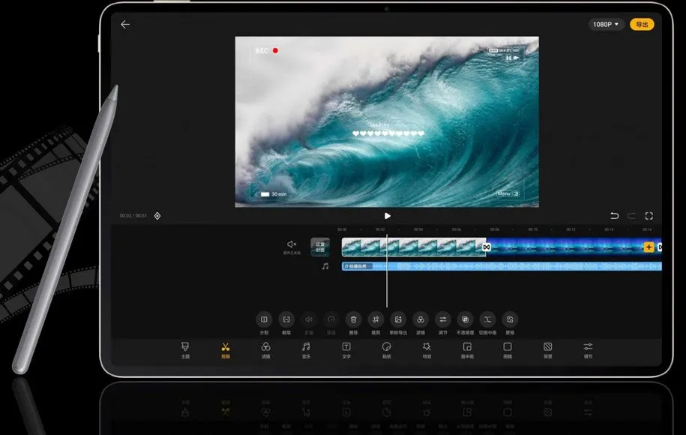Click the yellow plus to add clip
Viewport: 686px width, 435px height.
649,247
